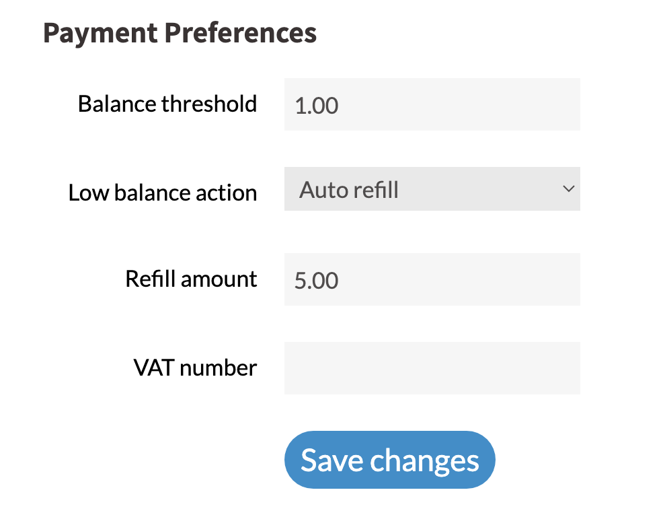This screenshot has width=663, height=517.
Task: Place cursor on the 1.00 threshold value
Action: point(317,106)
